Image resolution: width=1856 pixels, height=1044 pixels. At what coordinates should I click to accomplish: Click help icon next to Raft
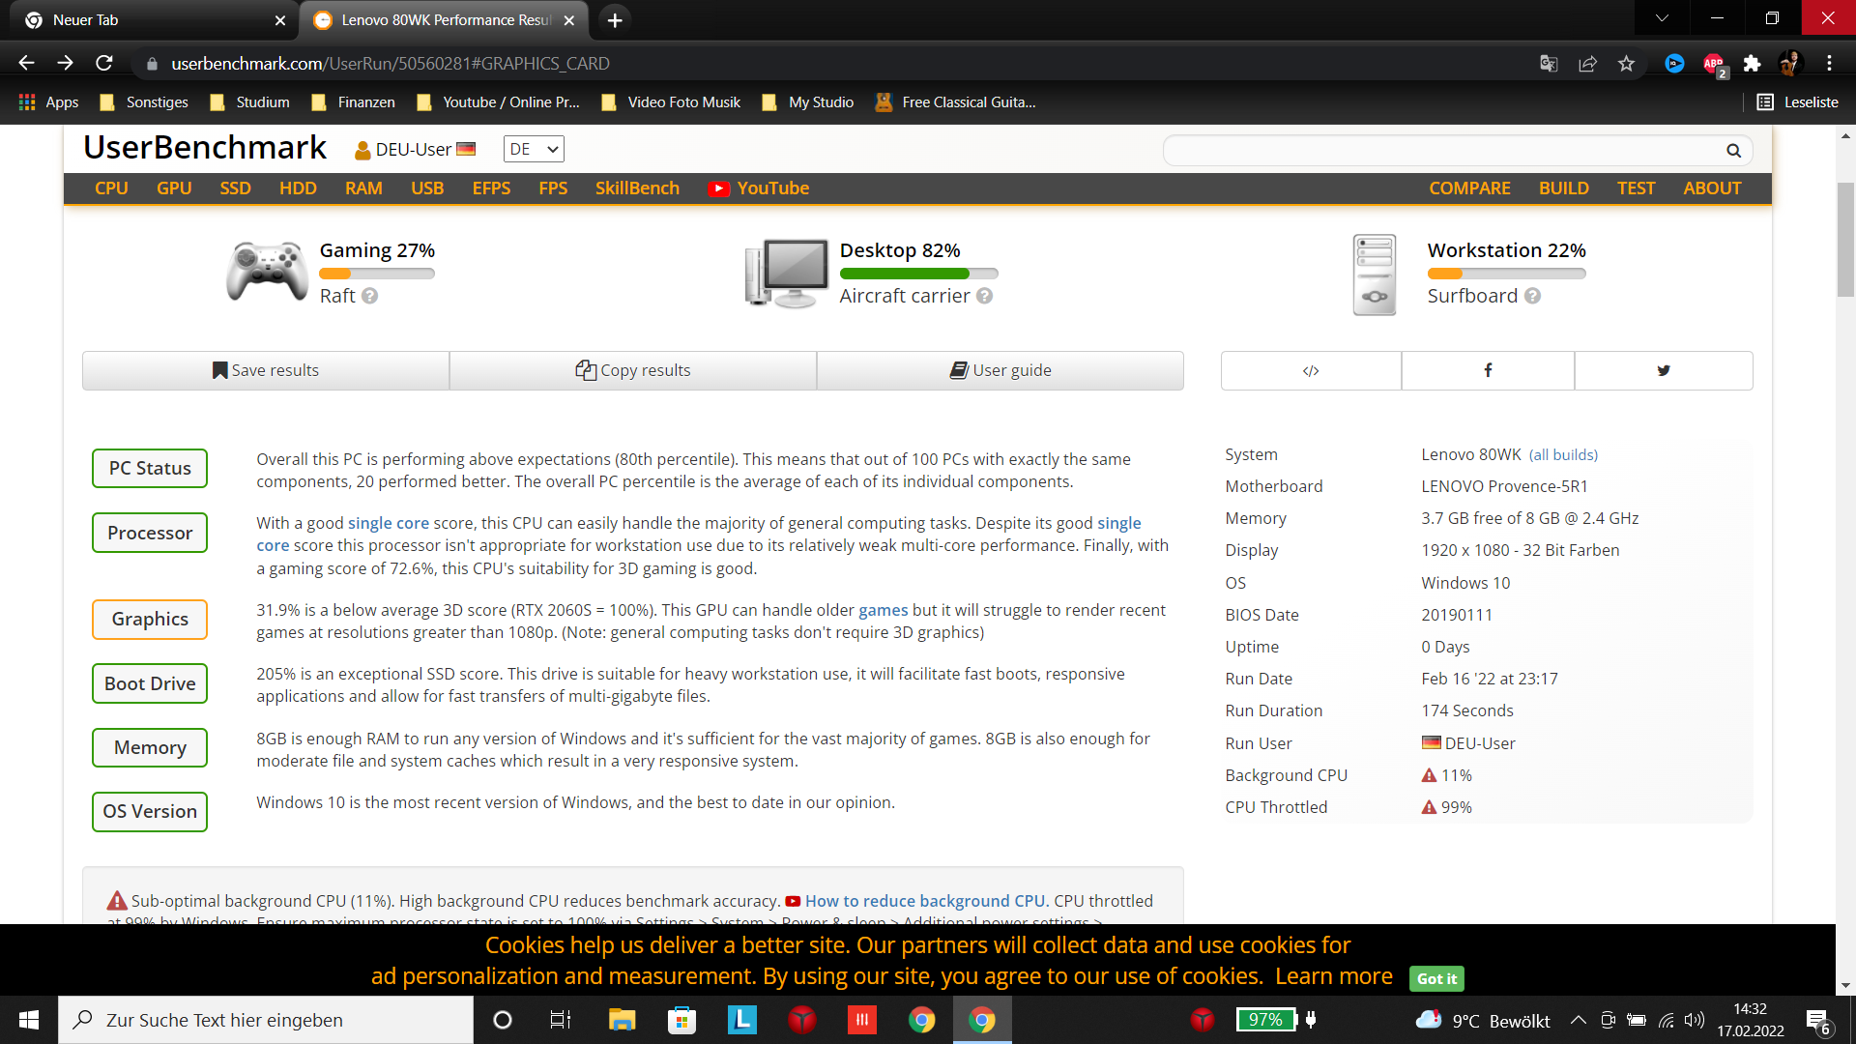click(369, 296)
